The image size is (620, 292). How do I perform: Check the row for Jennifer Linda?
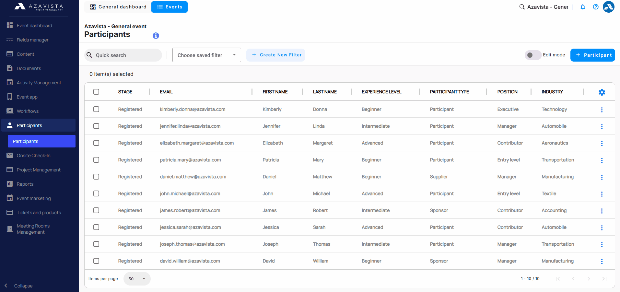[96, 126]
